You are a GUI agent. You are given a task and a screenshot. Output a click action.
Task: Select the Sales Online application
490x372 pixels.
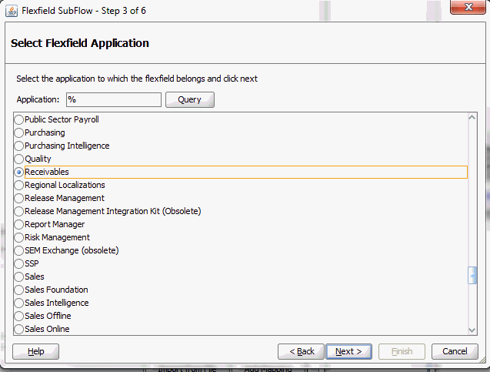[x=19, y=330]
